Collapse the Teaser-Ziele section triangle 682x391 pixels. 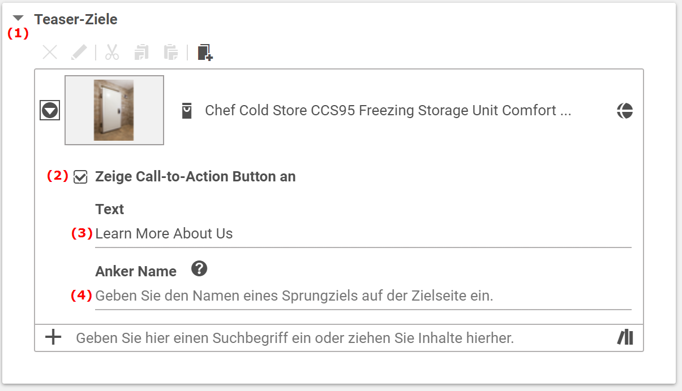[18, 17]
